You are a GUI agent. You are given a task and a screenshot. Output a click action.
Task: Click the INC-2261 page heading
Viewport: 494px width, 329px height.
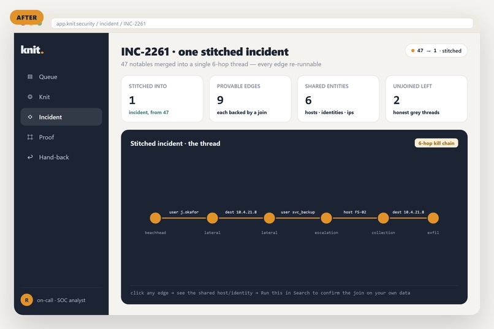pyautogui.click(x=205, y=51)
